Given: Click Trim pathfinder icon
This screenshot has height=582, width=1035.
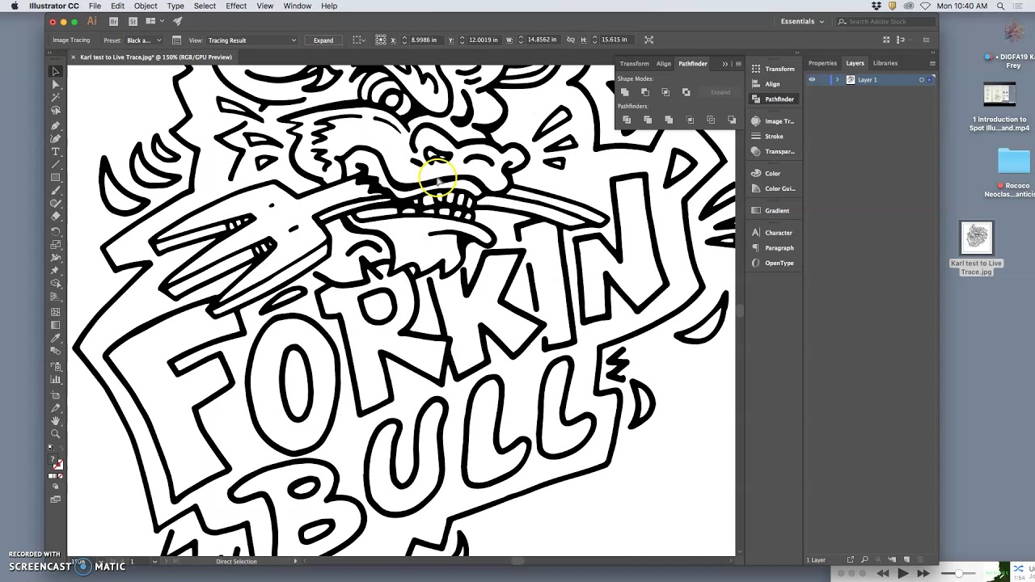Looking at the screenshot, I should coord(648,120).
